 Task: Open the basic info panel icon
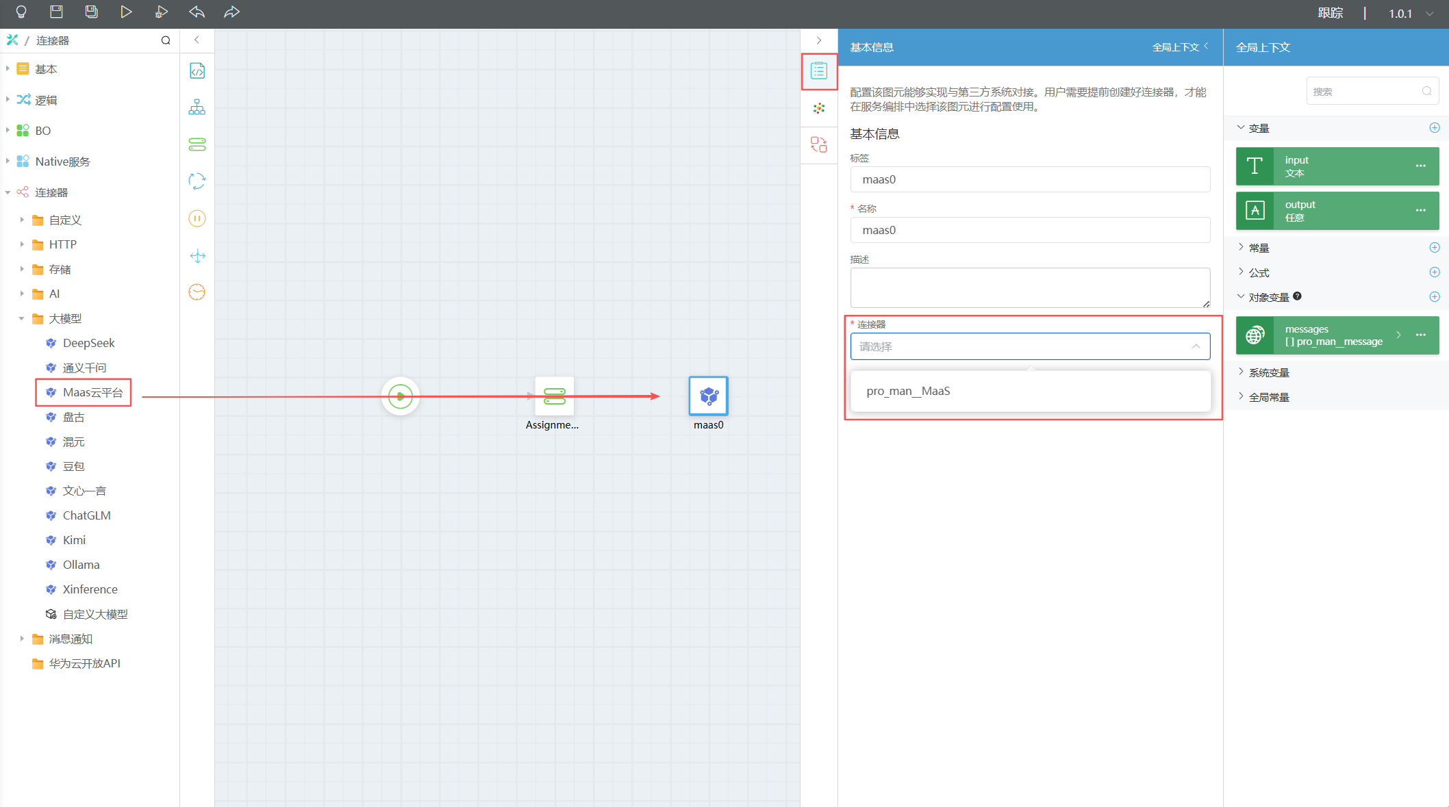(819, 71)
